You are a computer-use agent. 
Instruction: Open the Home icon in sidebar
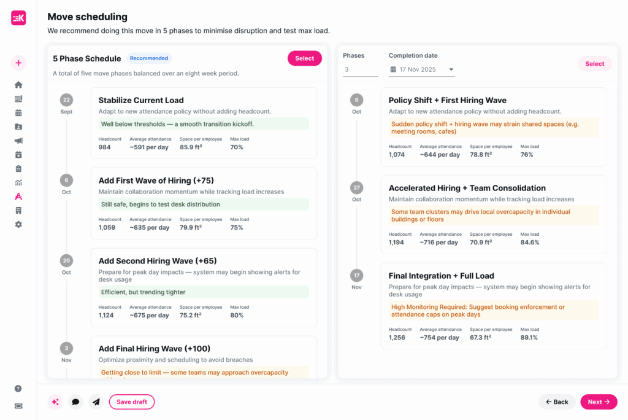(18, 85)
